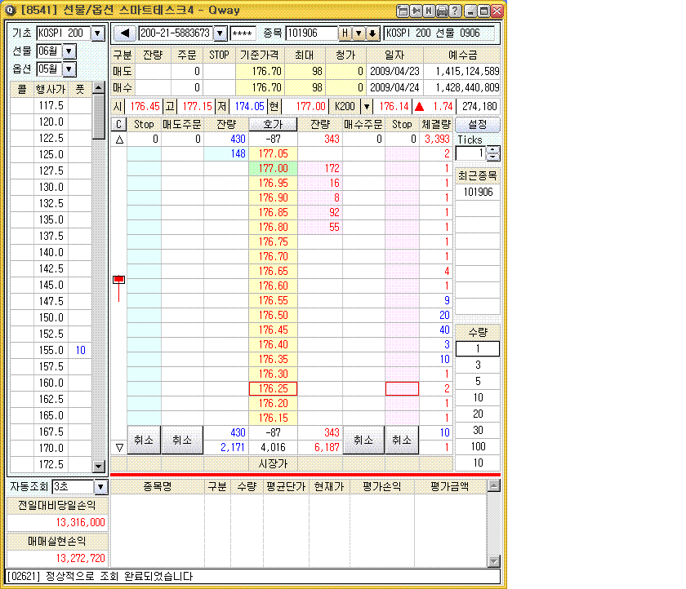The height and width of the screenshot is (589, 686).
Task: Expand the account number 200-21-5883673 dropdown
Action: pos(220,33)
